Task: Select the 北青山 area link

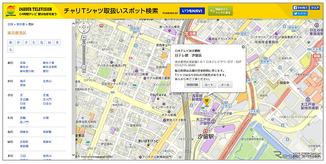Action: click(x=47, y=81)
